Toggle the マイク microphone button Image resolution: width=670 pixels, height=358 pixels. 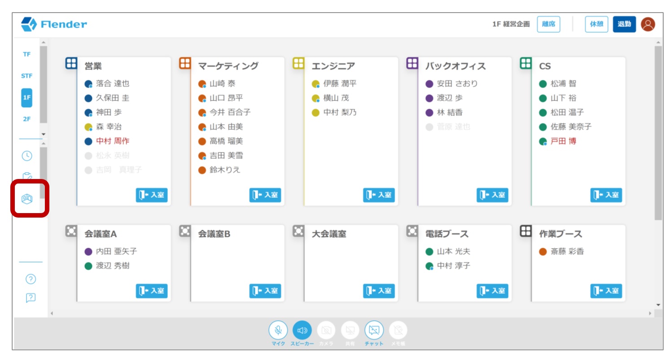tap(278, 330)
